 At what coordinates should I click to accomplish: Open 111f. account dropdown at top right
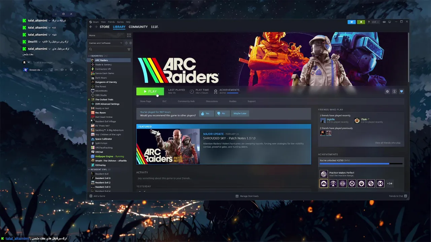tap(375, 22)
